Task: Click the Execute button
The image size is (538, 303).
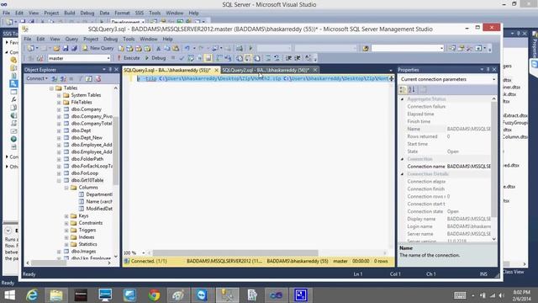Action: point(128,58)
